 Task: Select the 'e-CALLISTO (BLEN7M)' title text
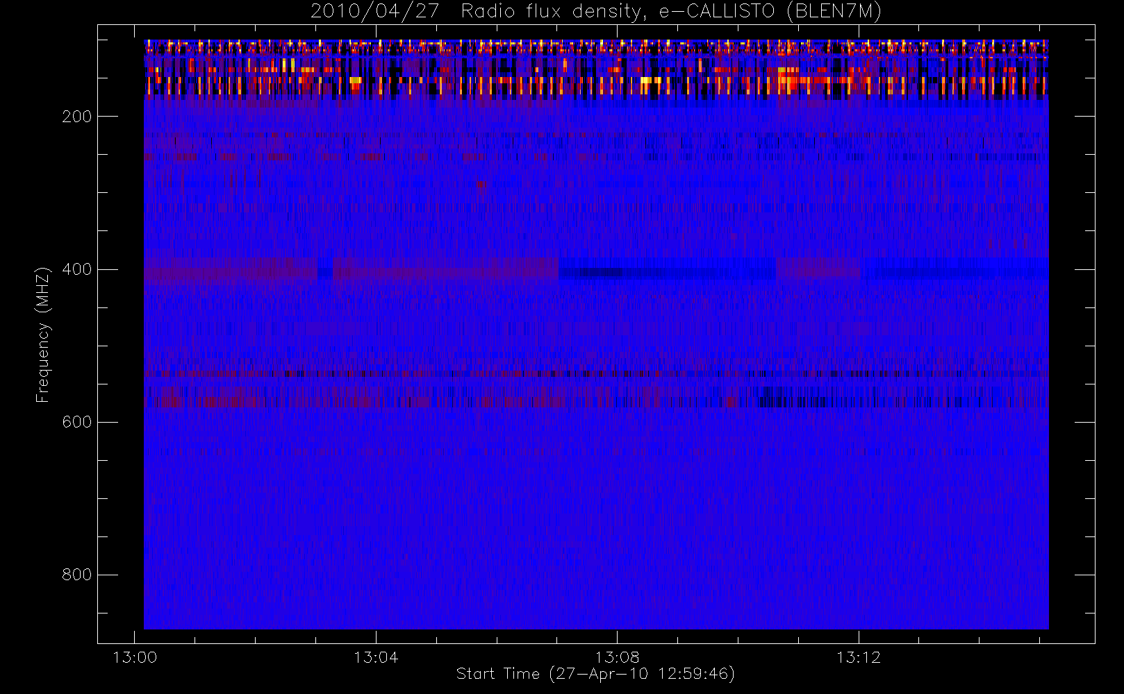pos(770,12)
